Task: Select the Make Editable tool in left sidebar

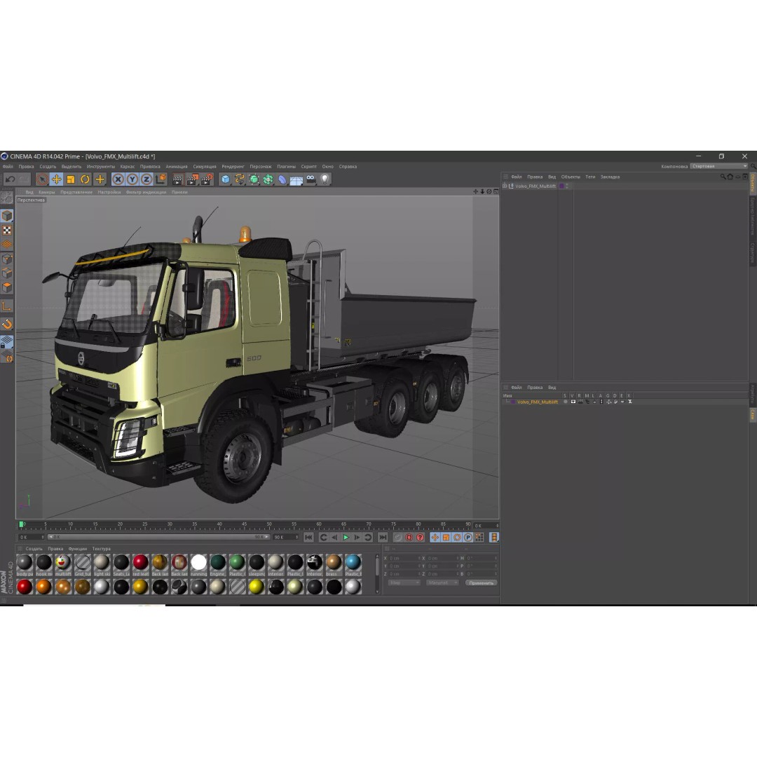Action: click(x=7, y=197)
